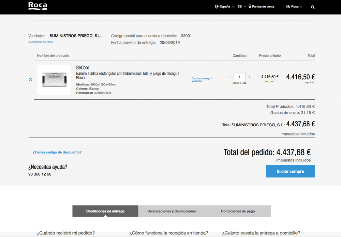Click ¿Tienes código de descuento? link
This screenshot has height=237, width=341.
[x=57, y=152]
